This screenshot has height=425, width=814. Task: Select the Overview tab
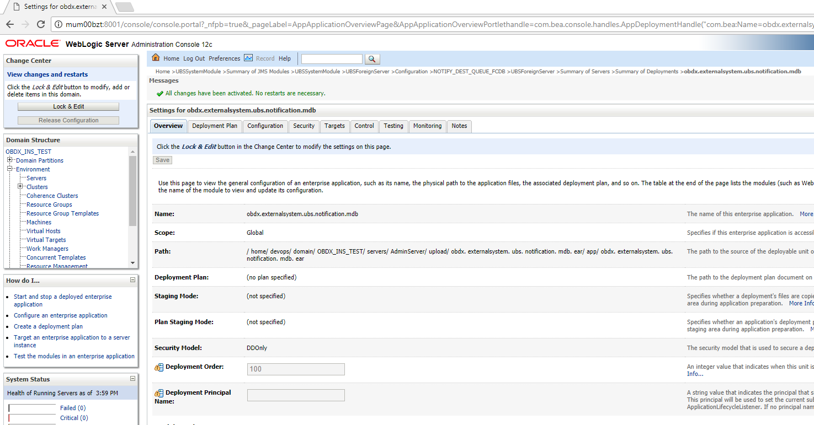pyautogui.click(x=168, y=126)
